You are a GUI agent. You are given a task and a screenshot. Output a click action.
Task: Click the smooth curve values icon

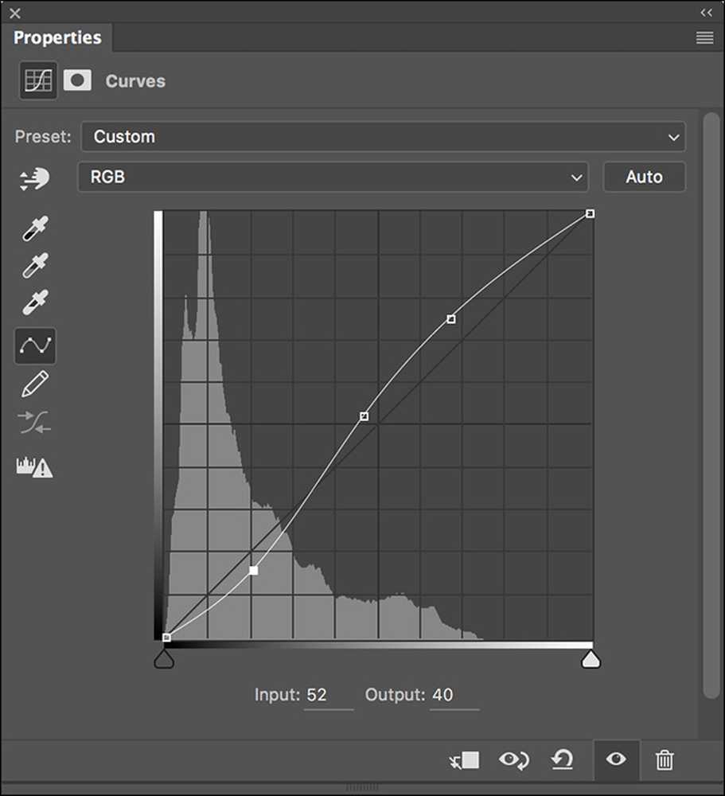34,423
